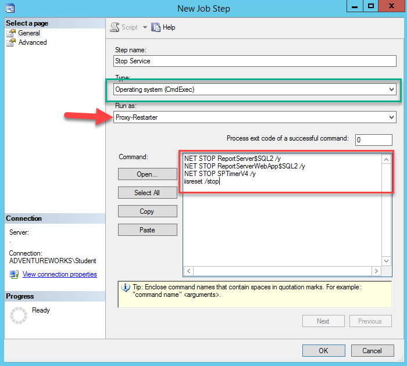Click the Paste button
Image resolution: width=407 pixels, height=366 pixels.
147,230
